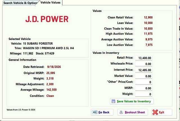Select the Vehicle Values tab

point(50,3)
